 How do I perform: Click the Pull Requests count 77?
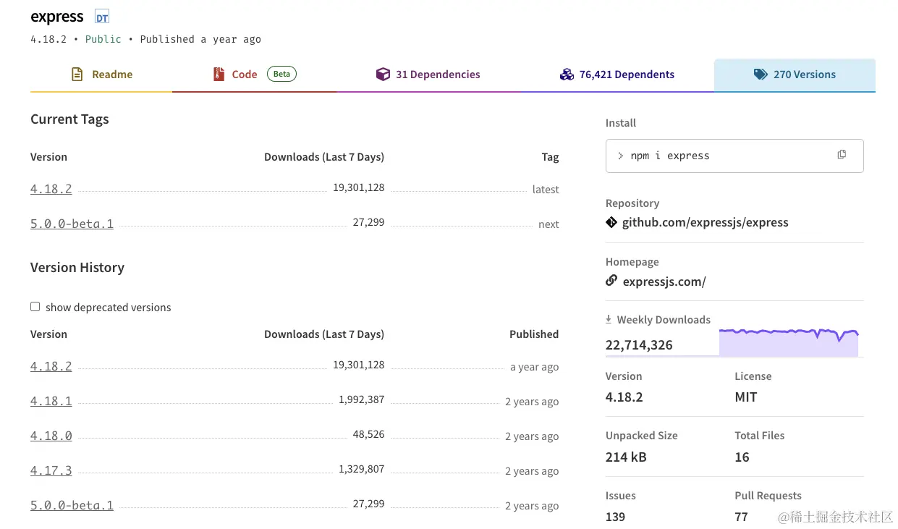741,517
